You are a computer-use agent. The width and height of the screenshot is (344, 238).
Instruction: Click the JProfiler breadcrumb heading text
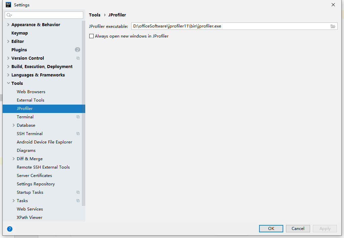pyautogui.click(x=117, y=15)
